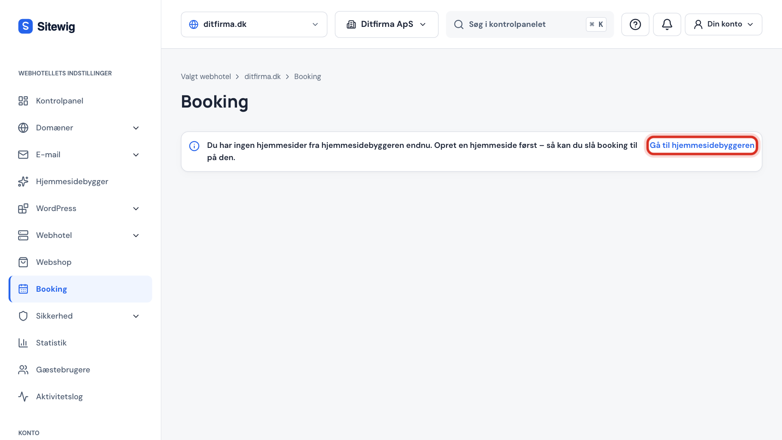This screenshot has height=440, width=782.
Task: Click the ⌘ K shortcut badge
Action: pyautogui.click(x=596, y=24)
